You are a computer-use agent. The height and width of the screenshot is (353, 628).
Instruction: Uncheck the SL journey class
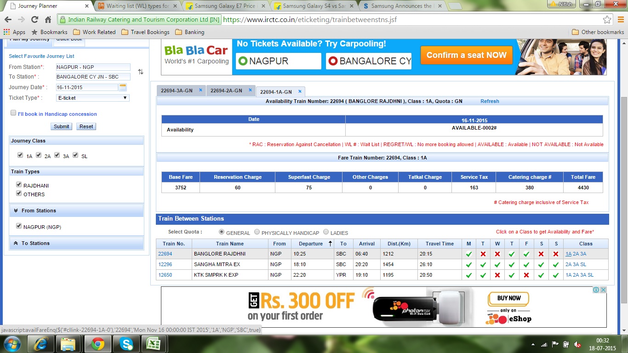75,155
